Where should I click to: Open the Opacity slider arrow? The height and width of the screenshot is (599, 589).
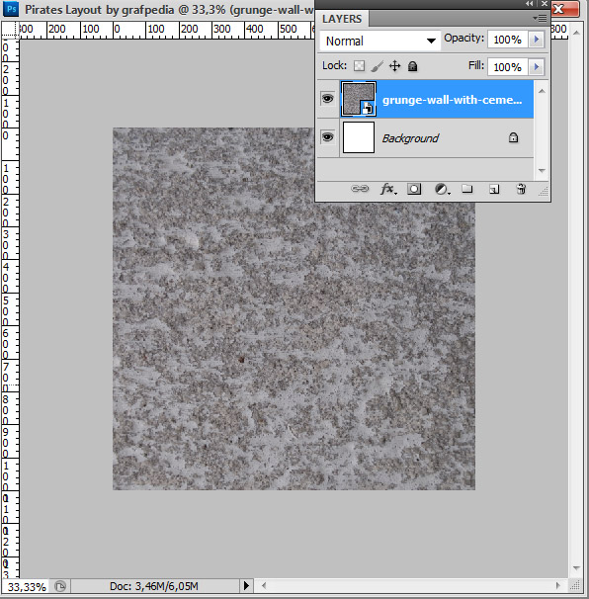coord(537,40)
